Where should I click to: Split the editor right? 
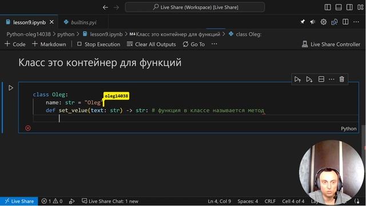click(x=345, y=22)
